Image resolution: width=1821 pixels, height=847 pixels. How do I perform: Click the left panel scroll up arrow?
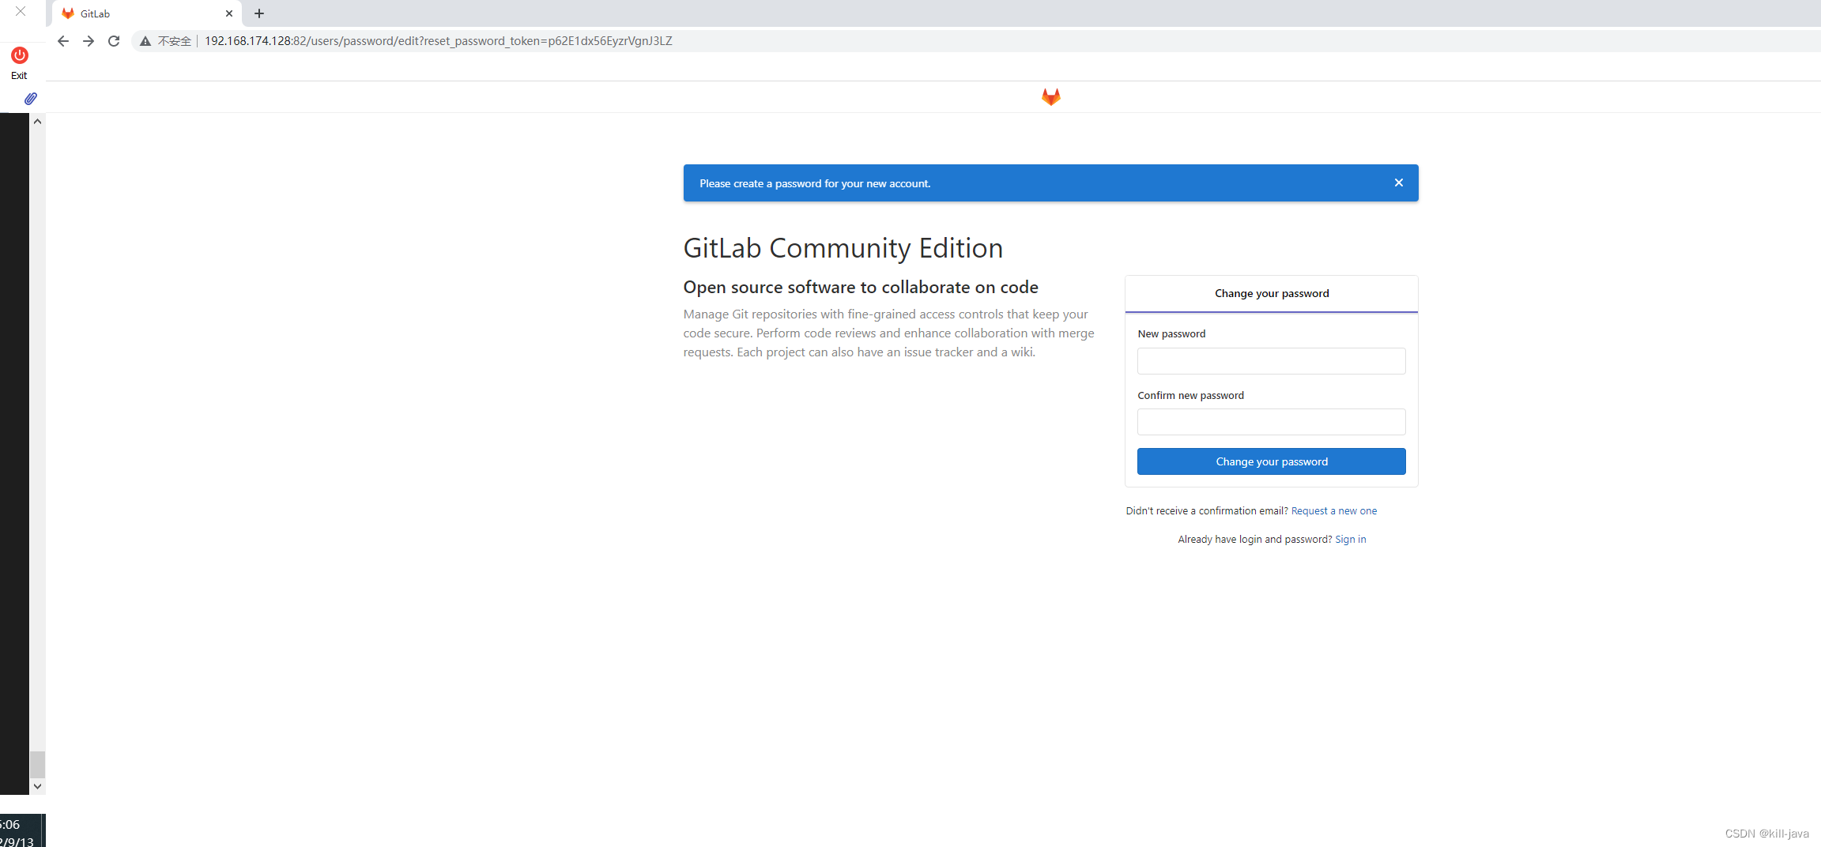[37, 122]
